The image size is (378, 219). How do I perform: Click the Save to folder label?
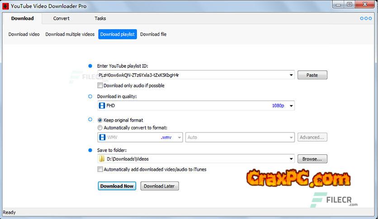click(x=112, y=150)
